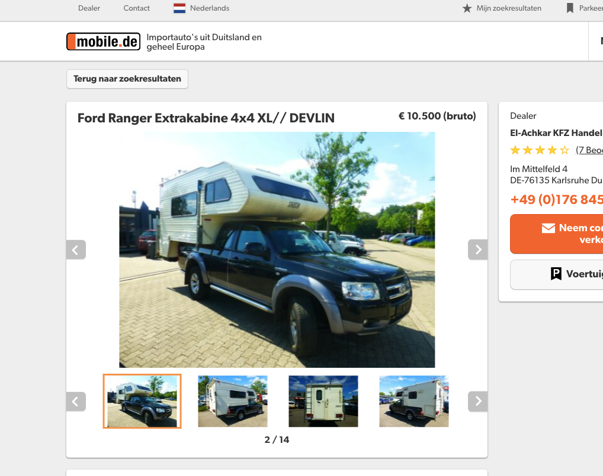This screenshot has width=603, height=476.
Task: Open the Contact menu item
Action: 136,8
